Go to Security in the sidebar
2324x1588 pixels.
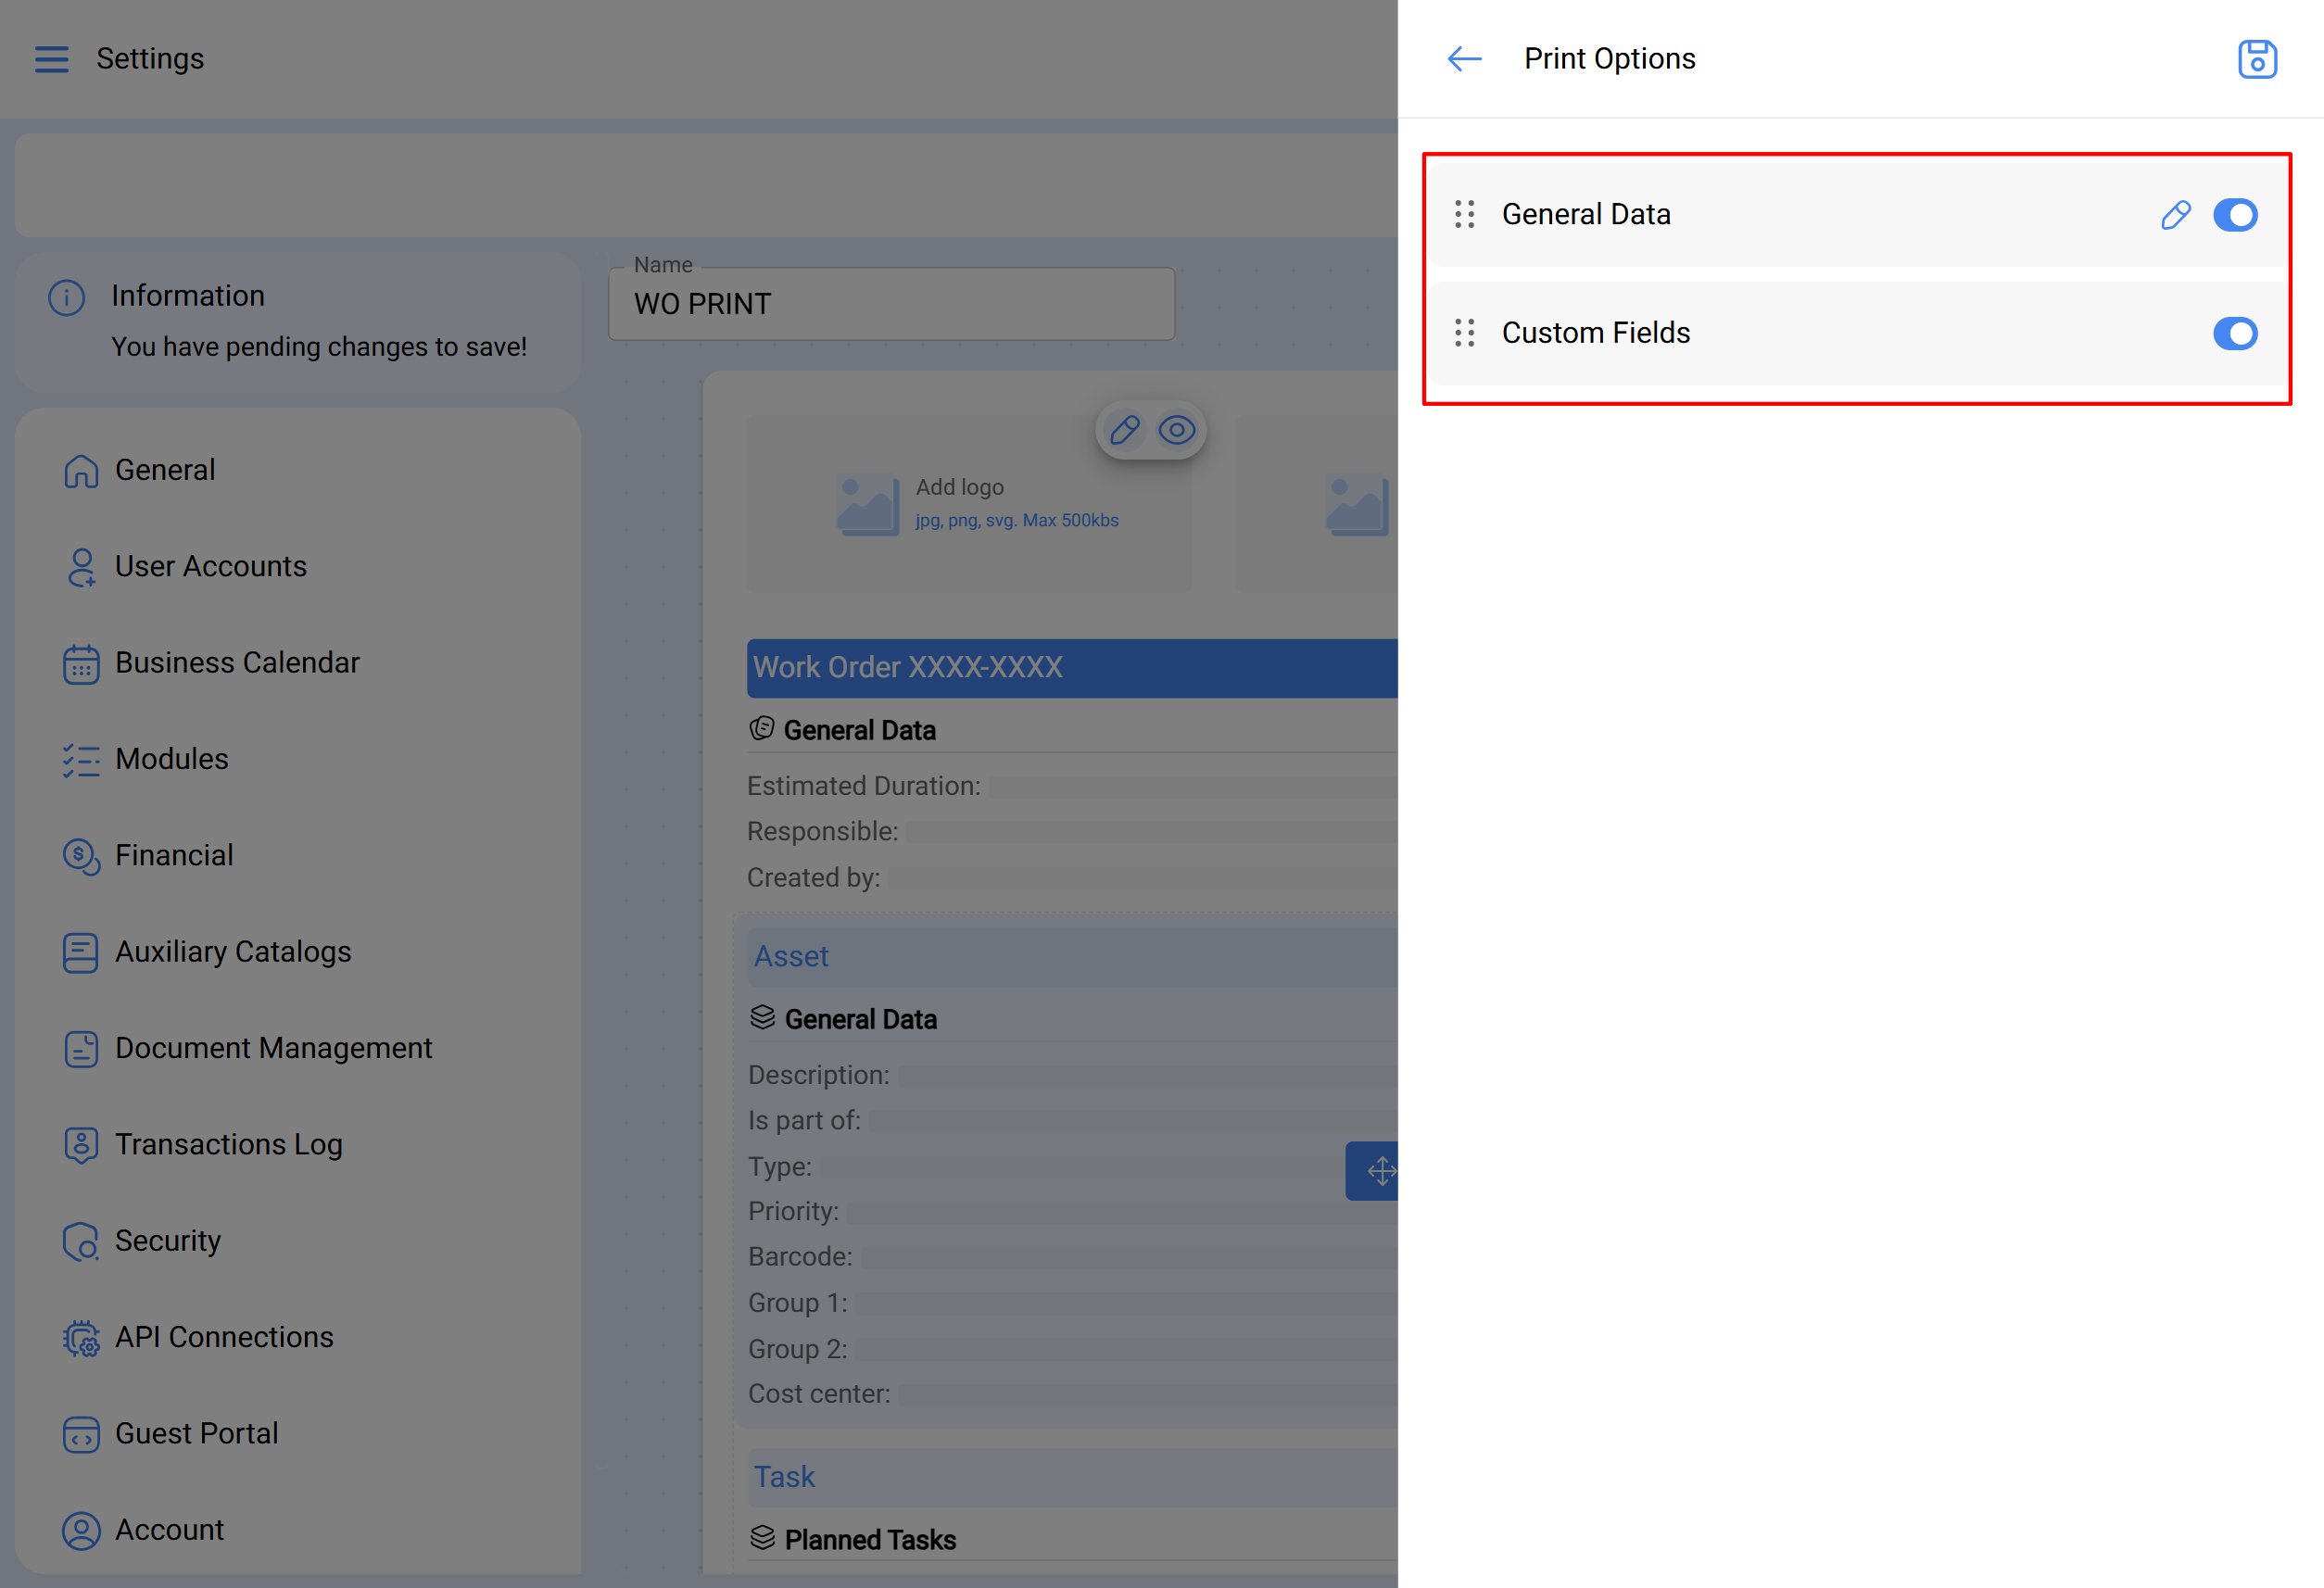click(x=167, y=1241)
